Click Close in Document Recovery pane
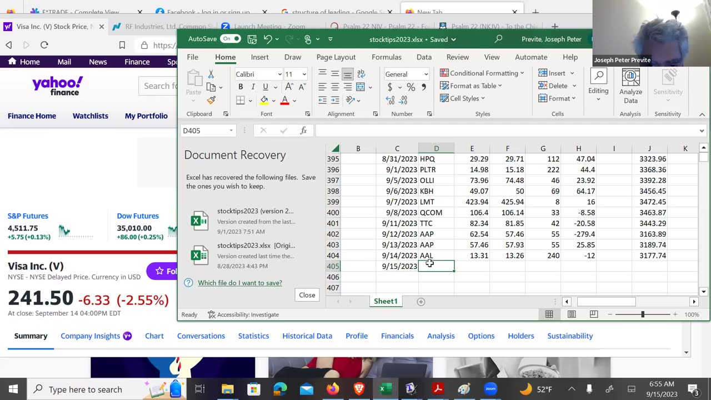 pyautogui.click(x=307, y=295)
